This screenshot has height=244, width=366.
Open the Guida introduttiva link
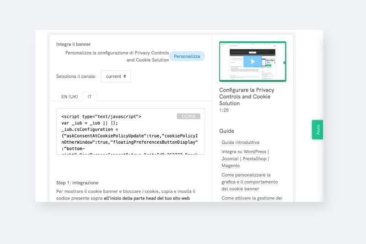[241, 142]
